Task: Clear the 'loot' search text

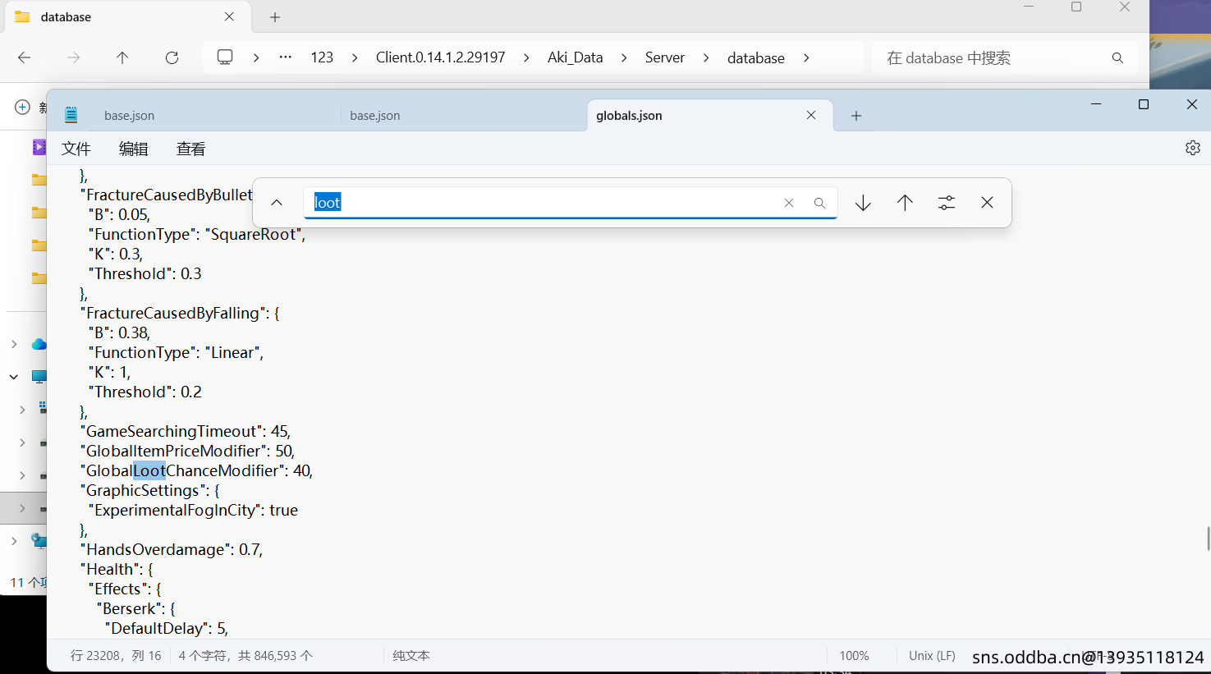Action: tap(789, 203)
